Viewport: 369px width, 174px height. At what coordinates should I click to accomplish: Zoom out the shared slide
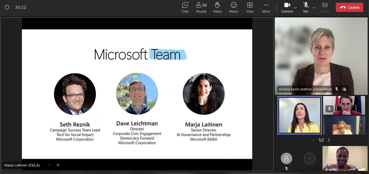click(x=49, y=165)
